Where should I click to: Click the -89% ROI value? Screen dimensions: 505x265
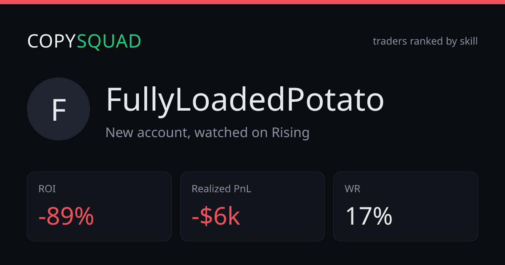(66, 217)
